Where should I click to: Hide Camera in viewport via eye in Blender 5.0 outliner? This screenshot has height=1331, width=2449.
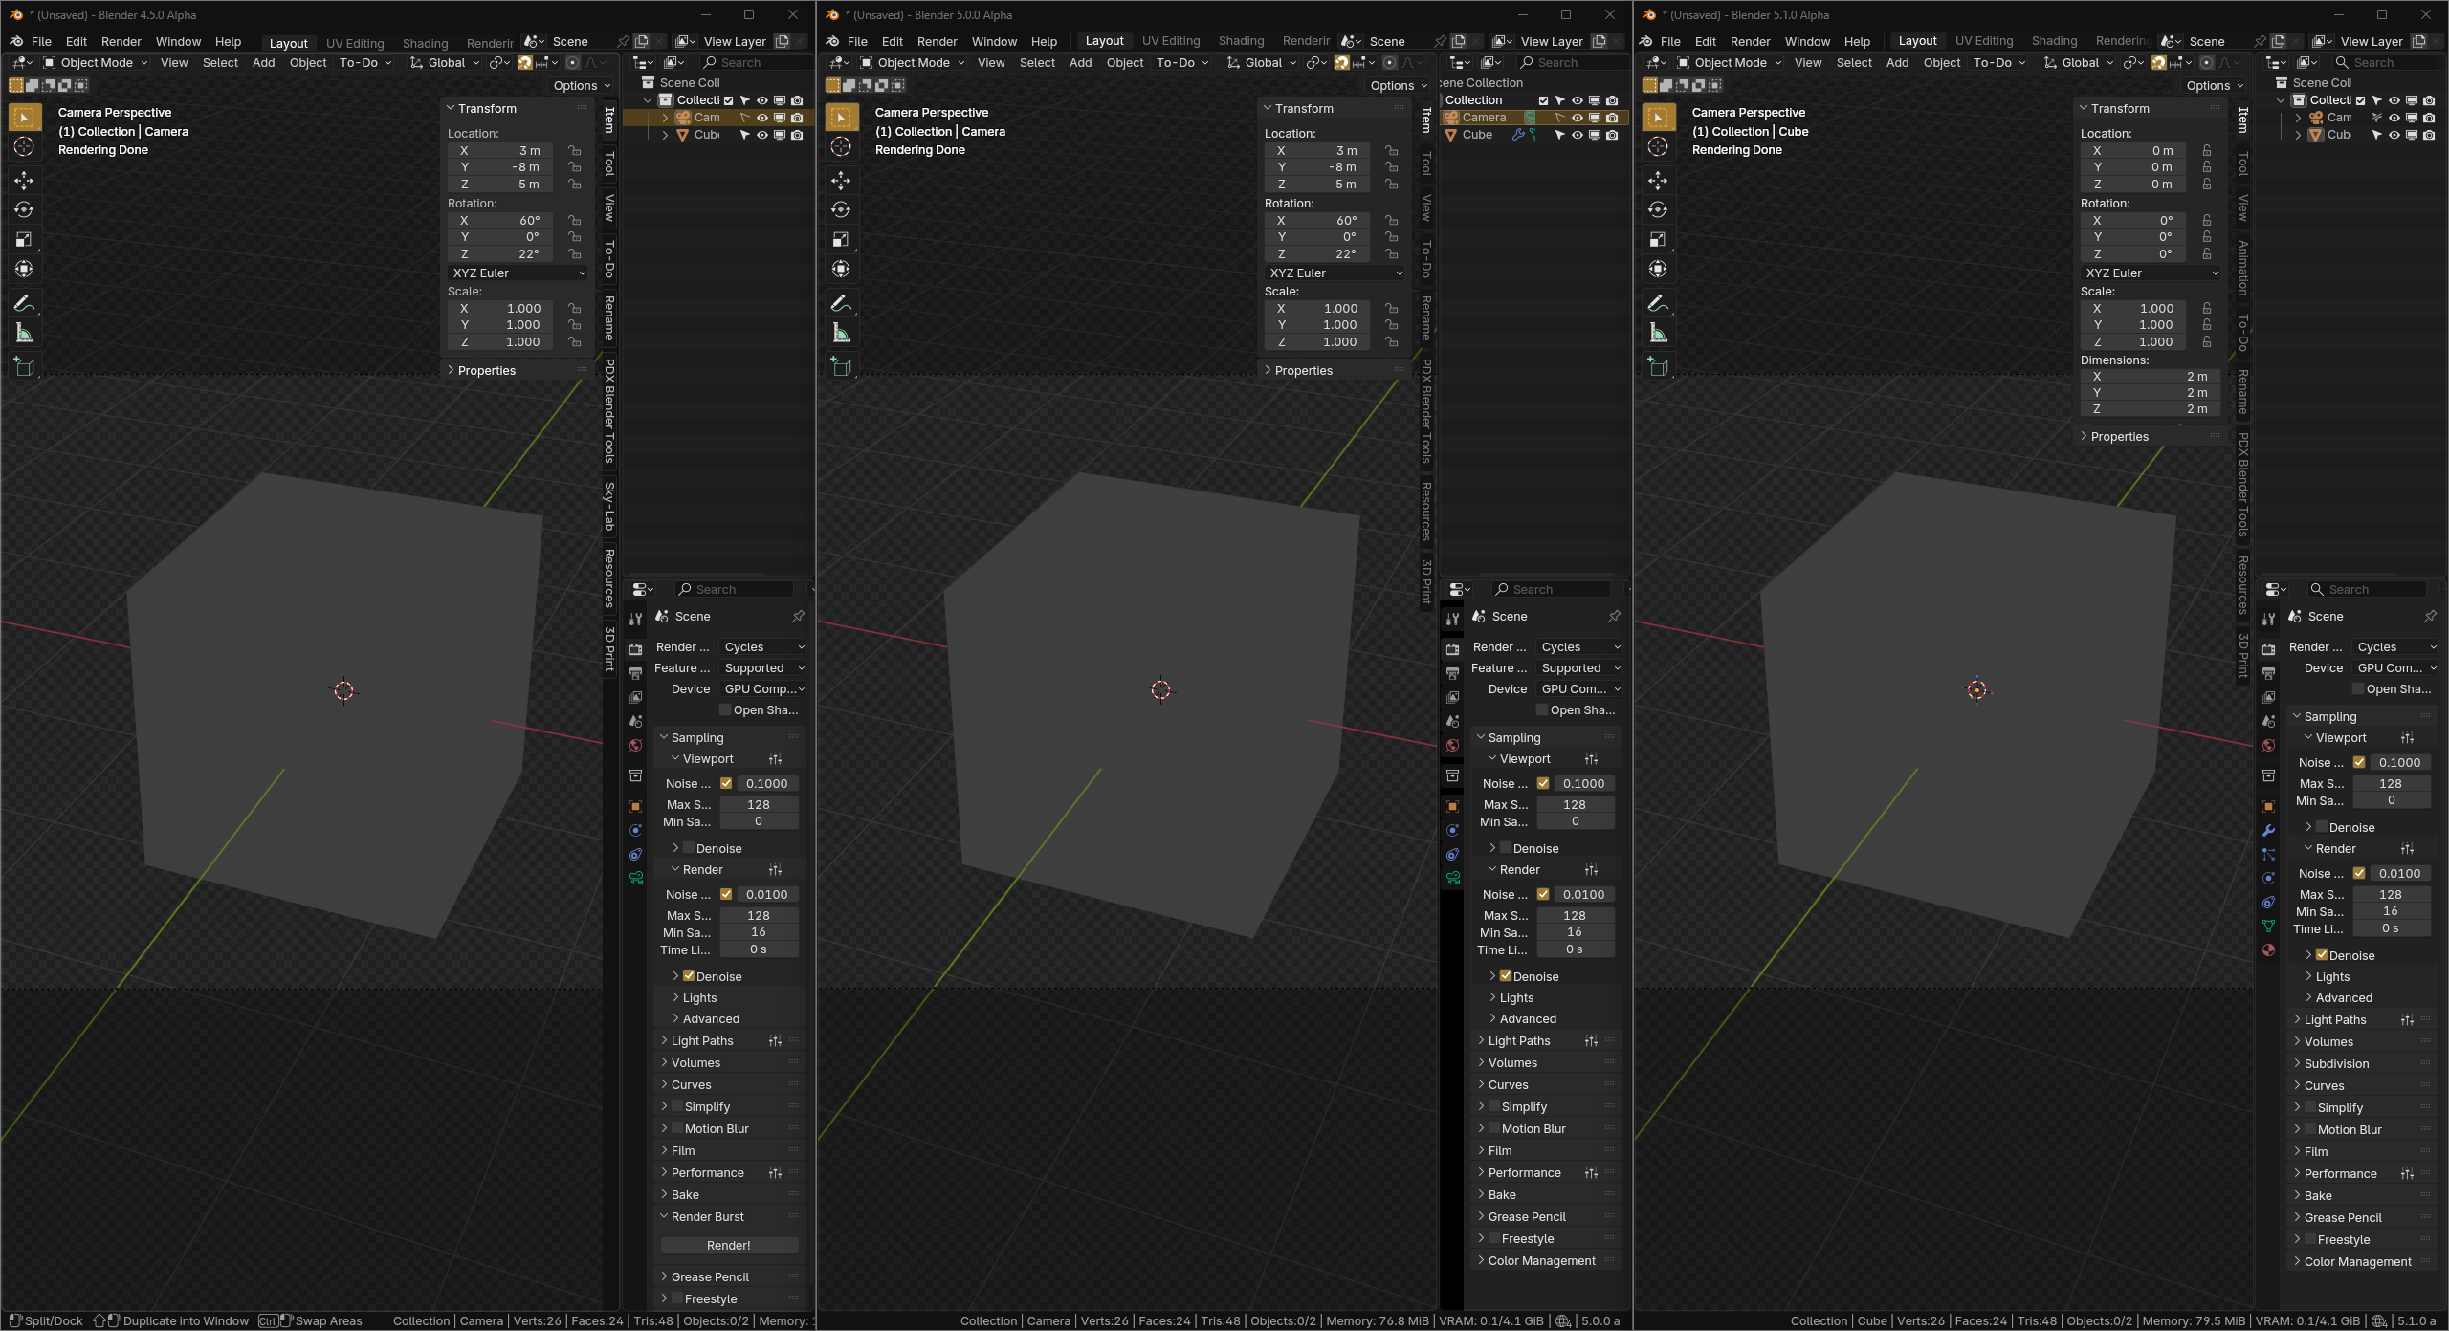[x=1578, y=118]
